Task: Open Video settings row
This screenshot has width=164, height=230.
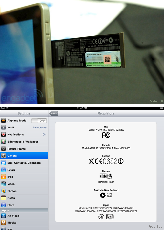Action: point(24,184)
